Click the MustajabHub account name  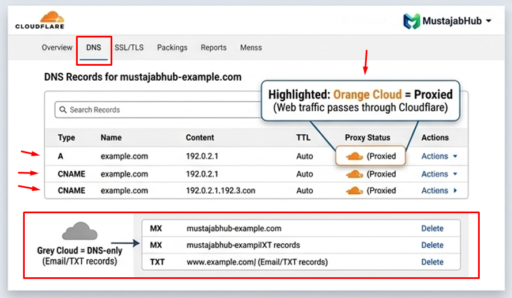pyautogui.click(x=452, y=21)
